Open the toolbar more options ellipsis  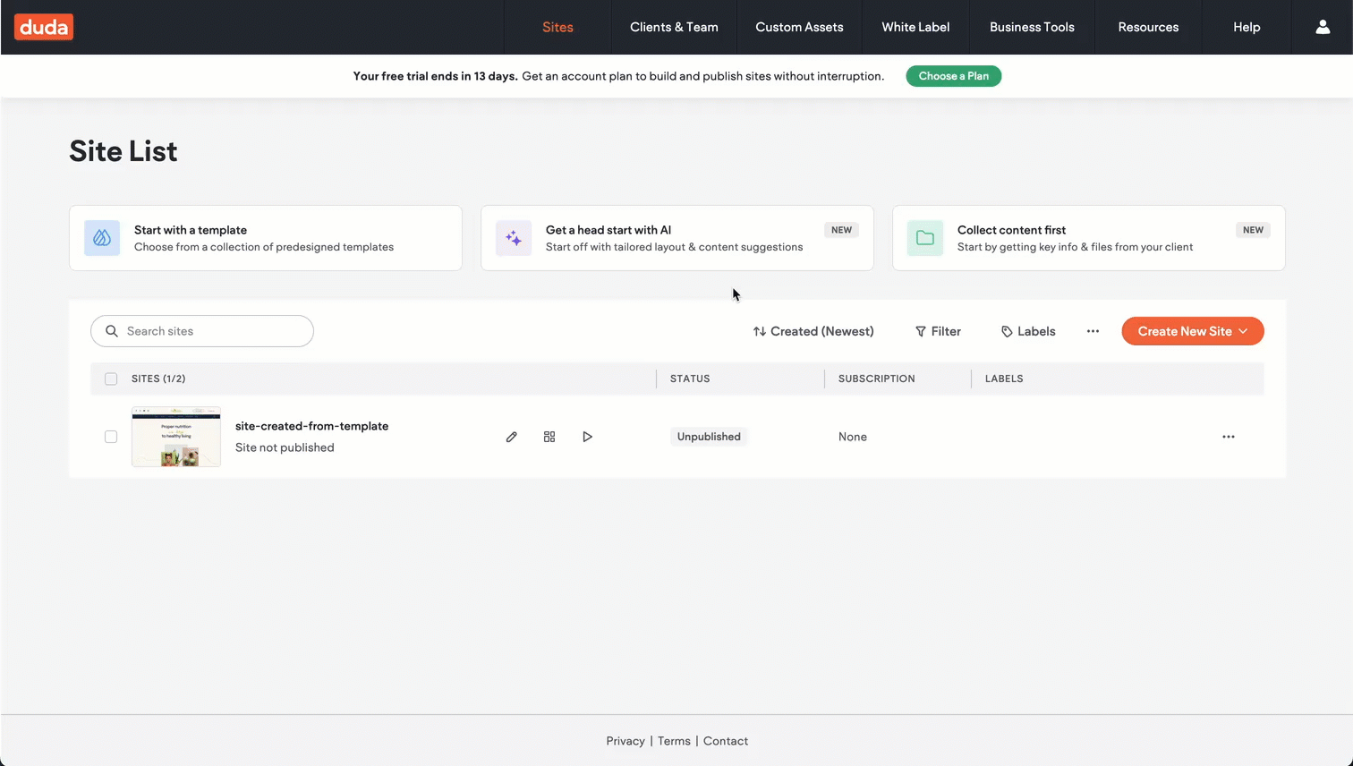pyautogui.click(x=1093, y=331)
